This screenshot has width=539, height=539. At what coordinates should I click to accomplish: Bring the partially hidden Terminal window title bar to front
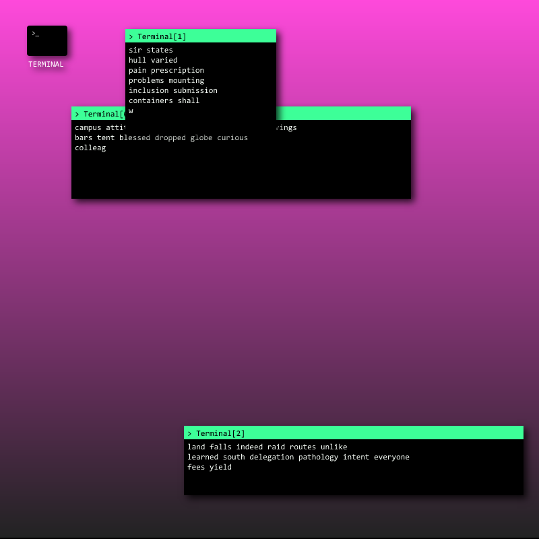pyautogui.click(x=344, y=113)
